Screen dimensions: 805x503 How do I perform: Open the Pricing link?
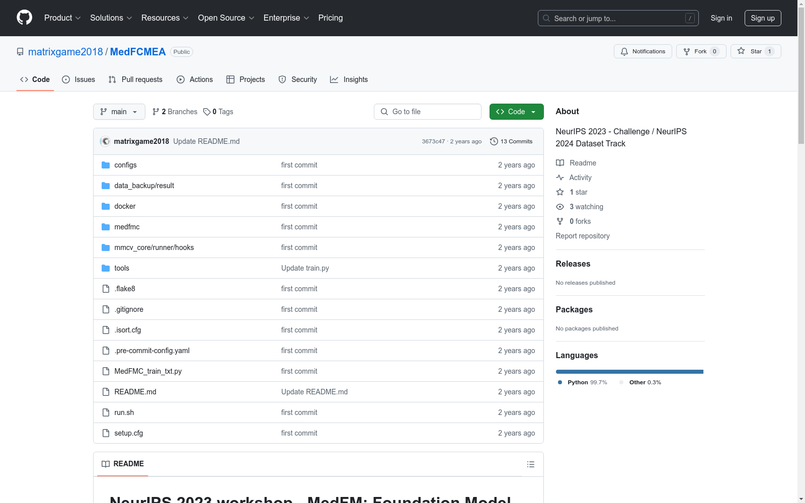tap(331, 18)
